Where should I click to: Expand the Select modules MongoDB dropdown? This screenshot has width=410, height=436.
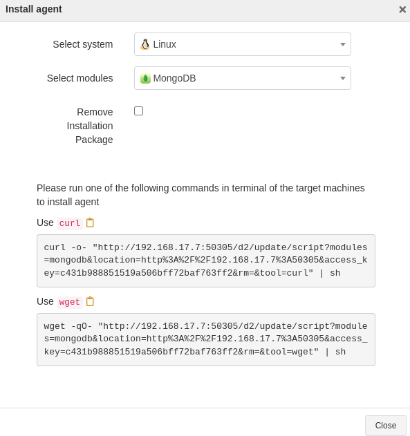(x=243, y=78)
